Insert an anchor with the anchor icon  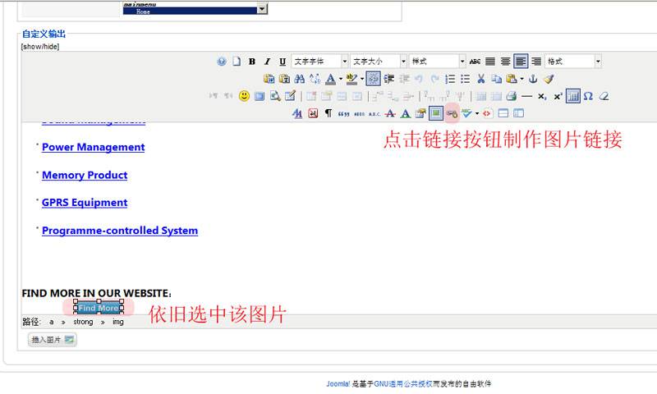coord(533,79)
